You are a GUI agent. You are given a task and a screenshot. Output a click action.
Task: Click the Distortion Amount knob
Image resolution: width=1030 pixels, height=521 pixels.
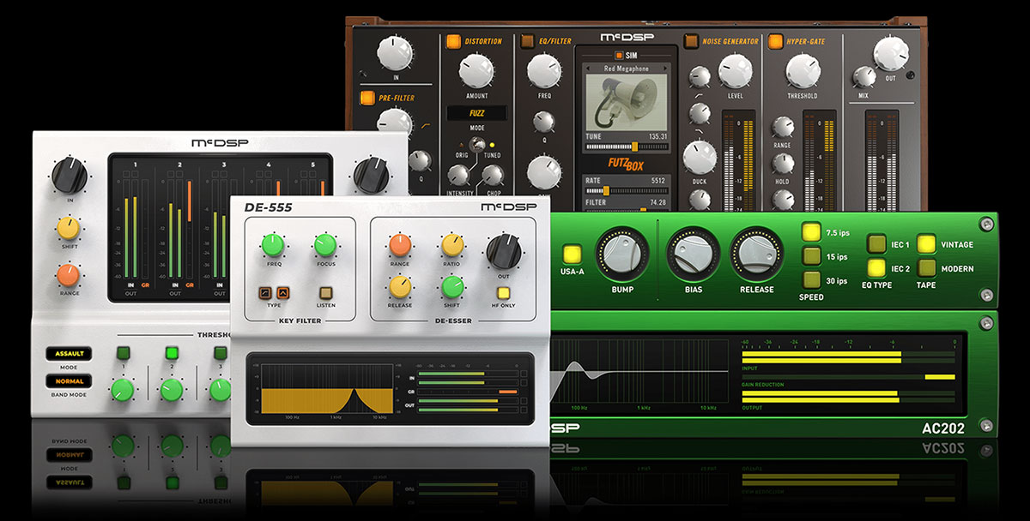[476, 72]
